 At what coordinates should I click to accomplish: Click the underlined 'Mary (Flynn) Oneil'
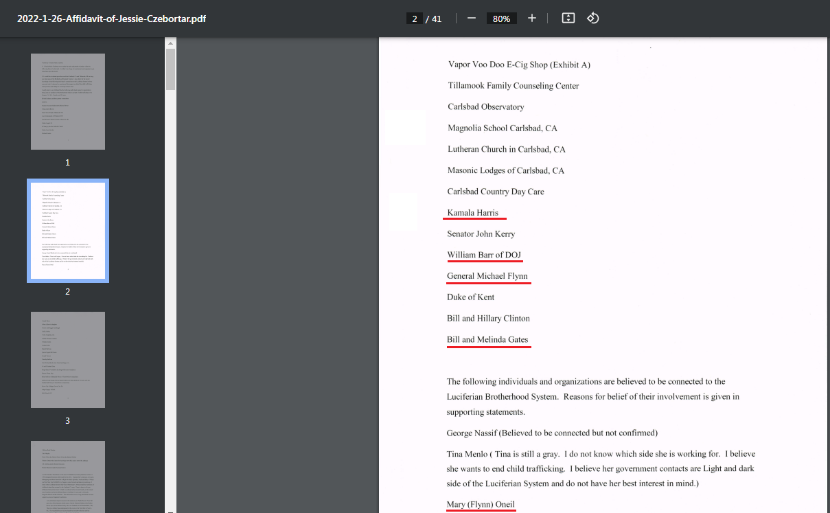tap(481, 505)
